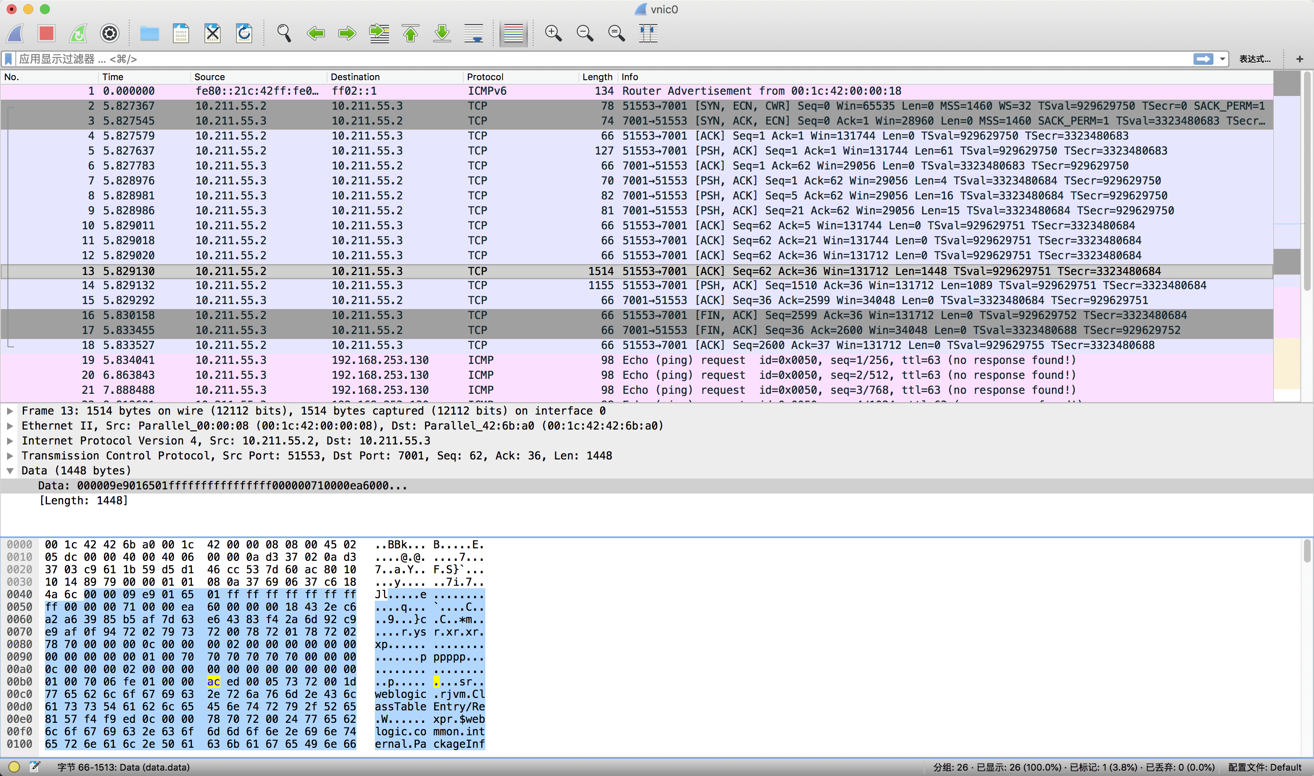Sort by Source column header

[x=259, y=77]
